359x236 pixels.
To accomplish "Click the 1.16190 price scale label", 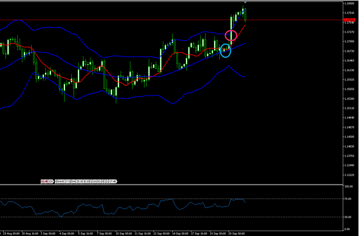I will click(350, 70).
